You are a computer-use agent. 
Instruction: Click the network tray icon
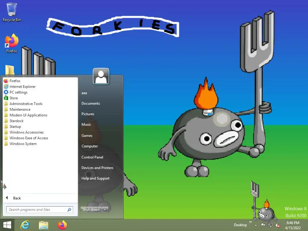(x=270, y=225)
